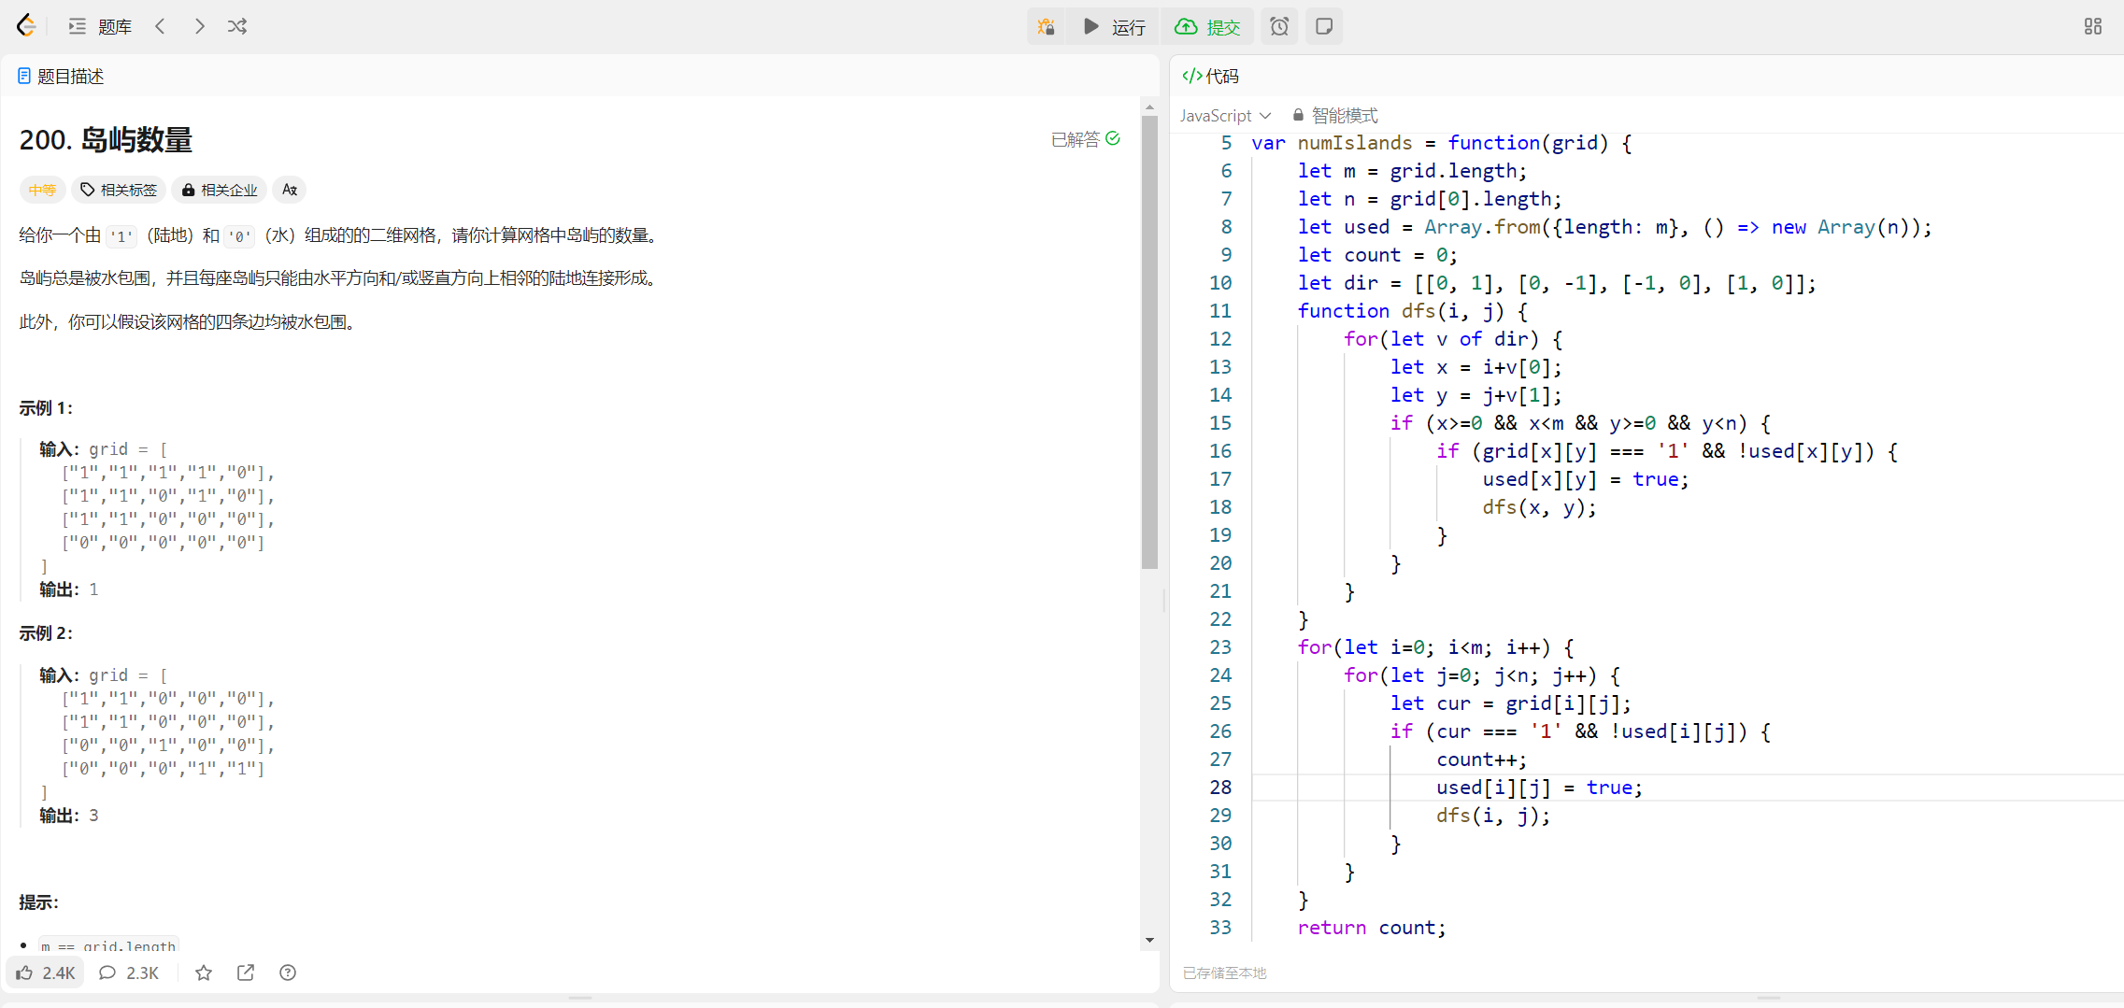This screenshot has width=2124, height=1008.
Task: Click line number 23 in gutter
Action: click(x=1220, y=647)
